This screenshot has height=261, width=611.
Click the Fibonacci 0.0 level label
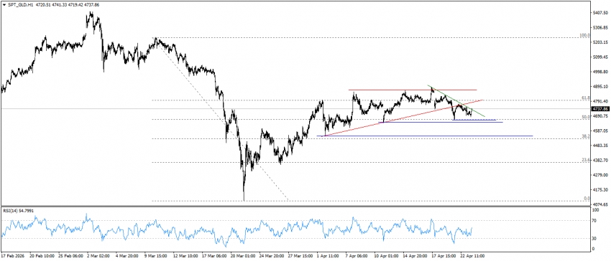point(587,199)
